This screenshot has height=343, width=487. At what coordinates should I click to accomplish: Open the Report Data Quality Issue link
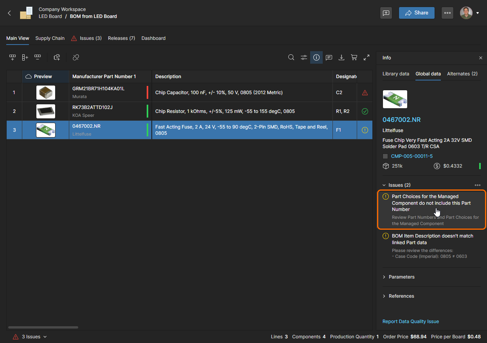point(410,322)
